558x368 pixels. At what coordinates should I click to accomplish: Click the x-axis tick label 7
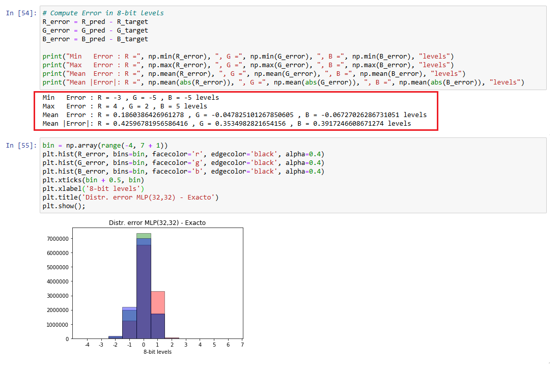[242, 345]
